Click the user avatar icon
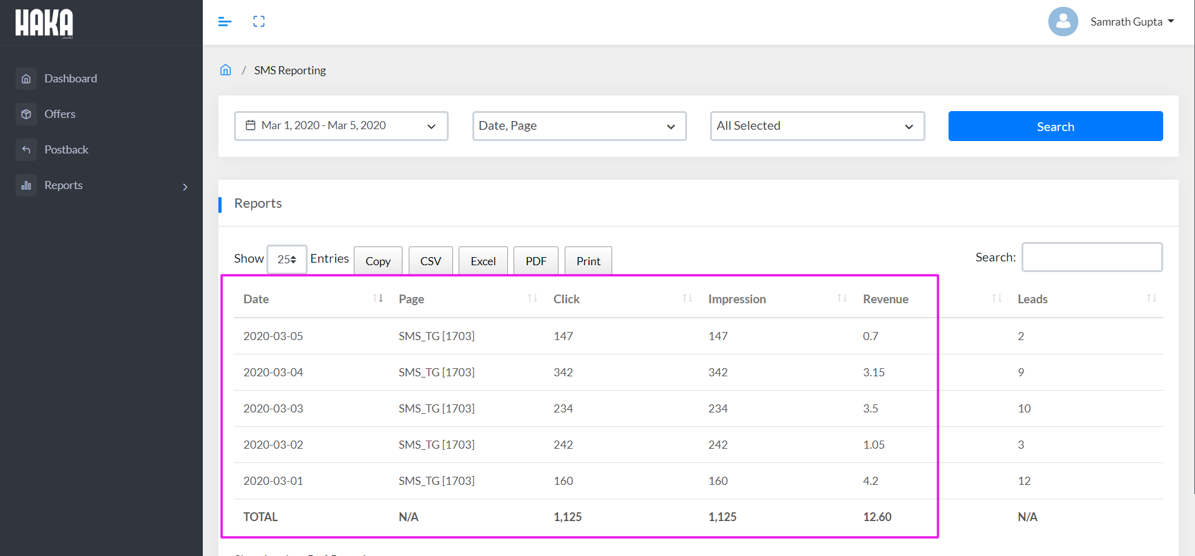The width and height of the screenshot is (1195, 556). (x=1063, y=22)
